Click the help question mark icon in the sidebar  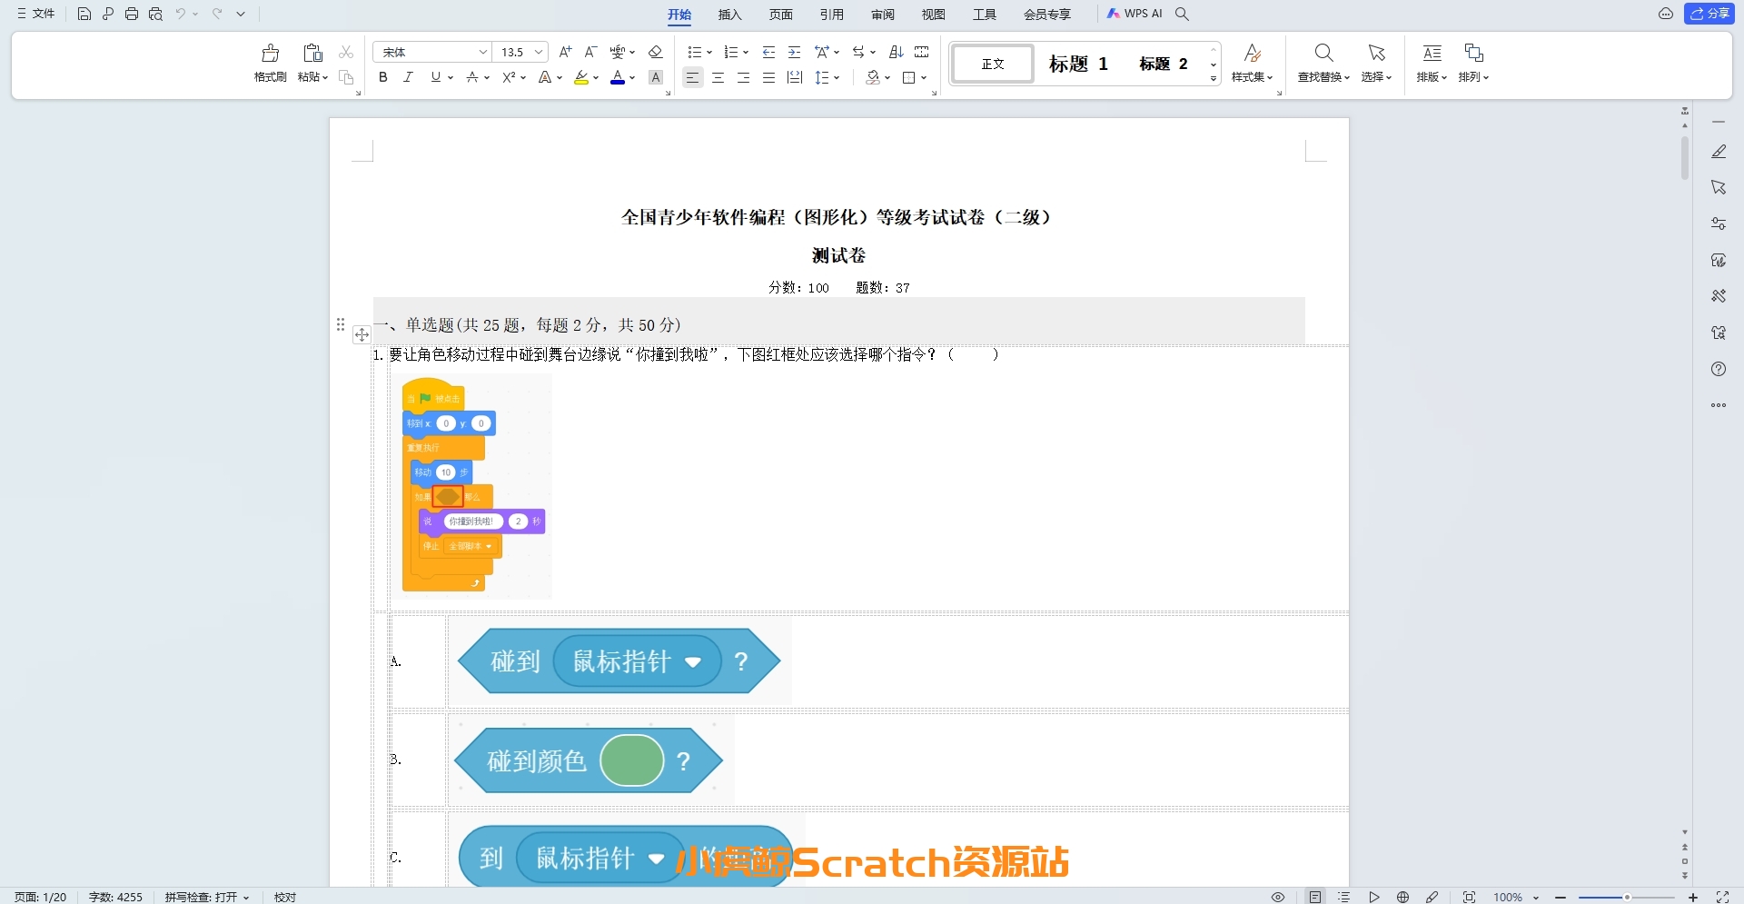click(1718, 369)
